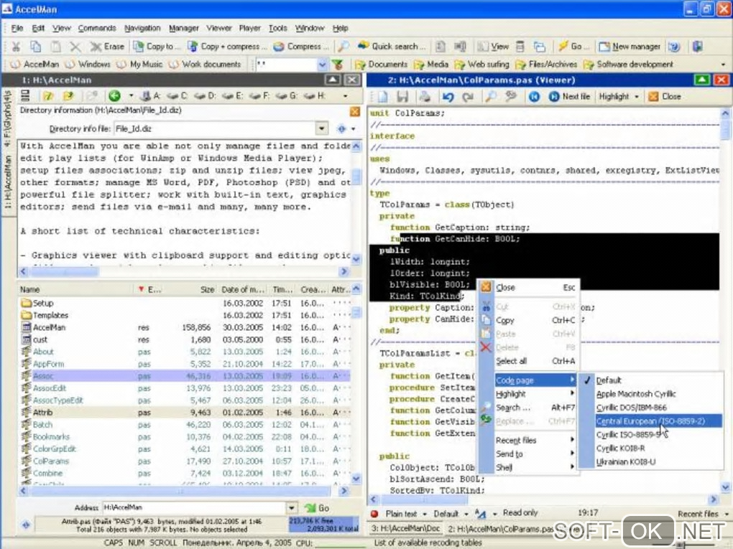Screen dimensions: 733x549
Task: Select Central European (ISO-8859-2) code page
Action: 651,421
